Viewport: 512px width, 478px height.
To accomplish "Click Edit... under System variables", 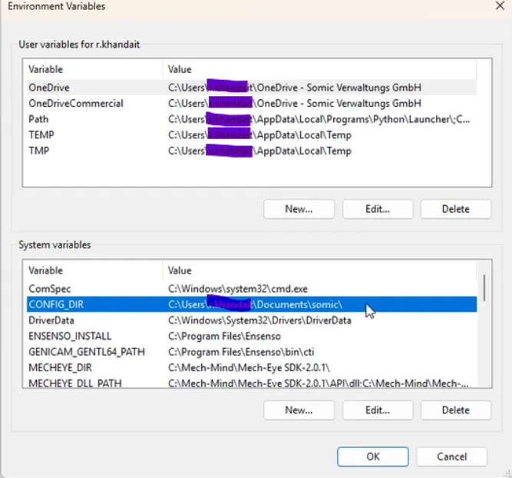I will coord(378,410).
